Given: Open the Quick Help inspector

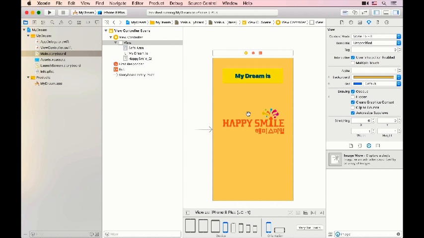Looking at the screenshot, I should 351,22.
